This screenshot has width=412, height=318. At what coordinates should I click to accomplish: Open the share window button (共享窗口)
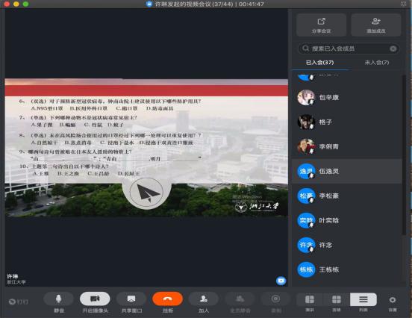click(131, 299)
